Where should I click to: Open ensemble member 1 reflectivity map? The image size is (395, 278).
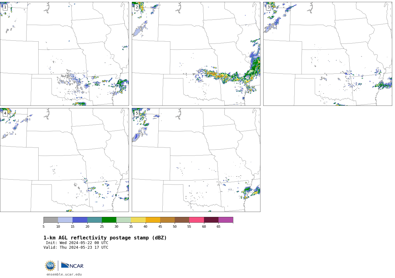point(64,54)
